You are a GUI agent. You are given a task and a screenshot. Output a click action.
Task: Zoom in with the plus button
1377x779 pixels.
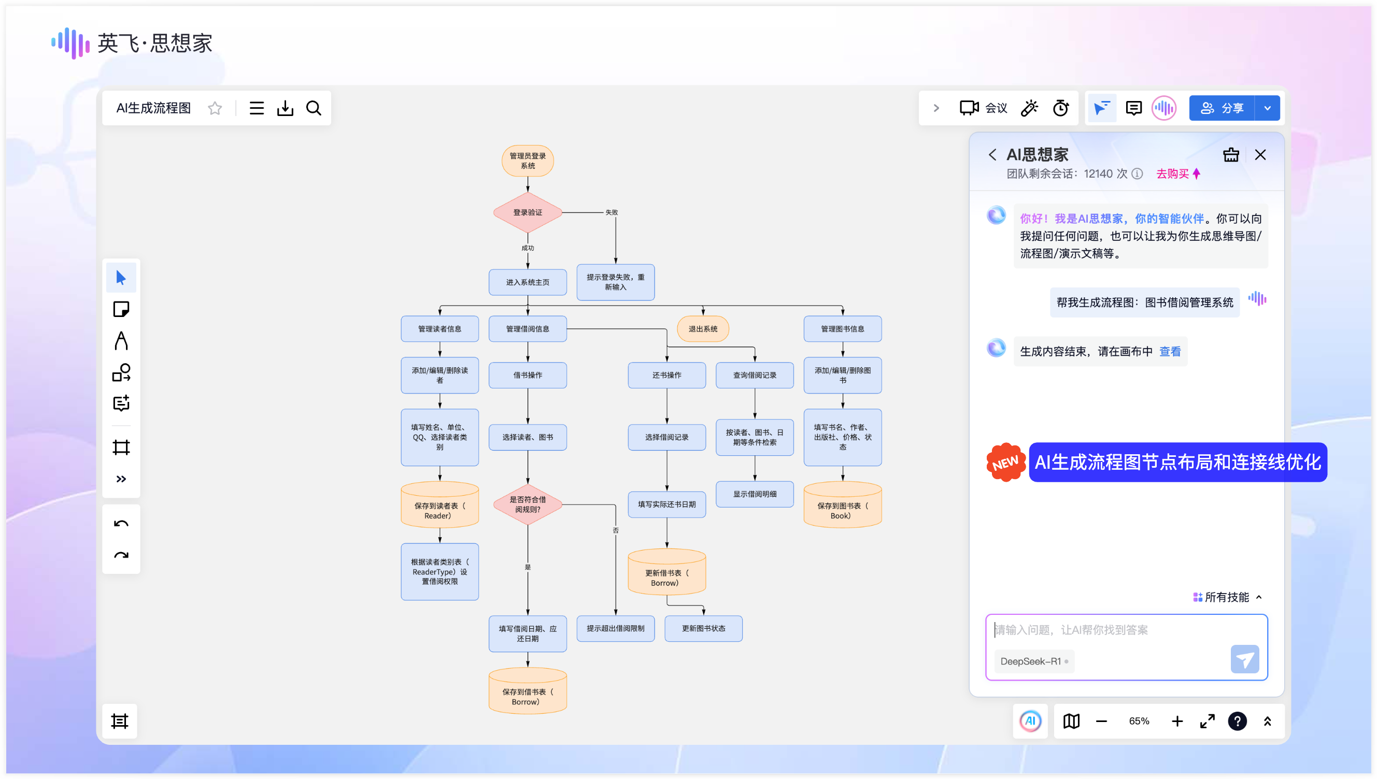1177,721
